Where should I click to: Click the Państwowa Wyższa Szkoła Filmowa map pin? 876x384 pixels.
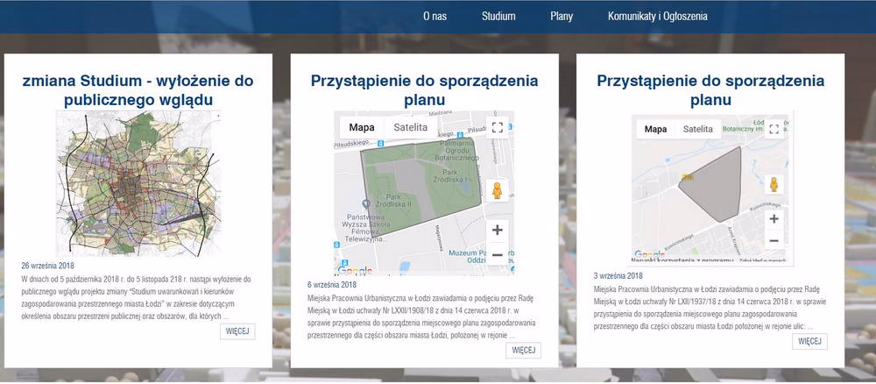[x=366, y=203]
